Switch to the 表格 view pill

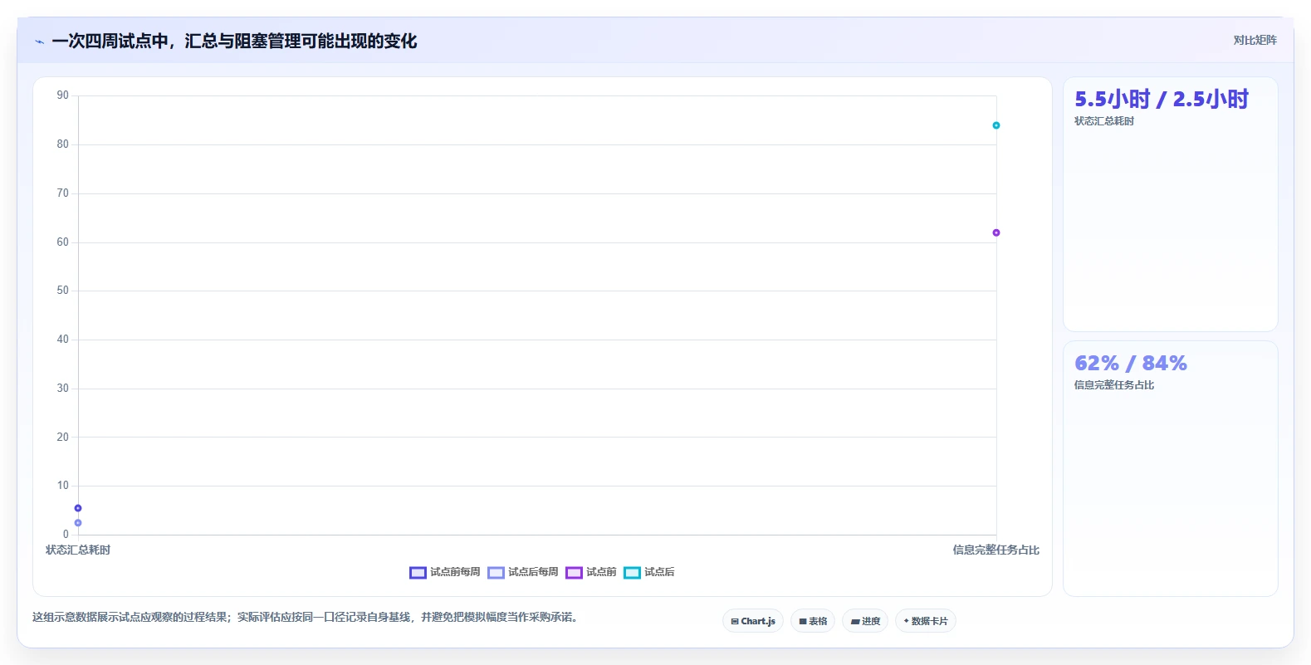(x=813, y=621)
